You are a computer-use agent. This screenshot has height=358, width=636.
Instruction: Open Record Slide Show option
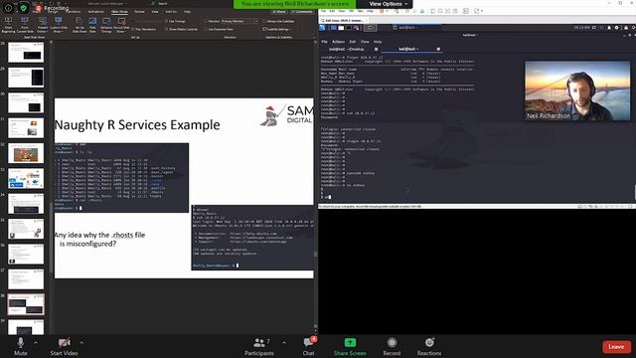[x=121, y=24]
